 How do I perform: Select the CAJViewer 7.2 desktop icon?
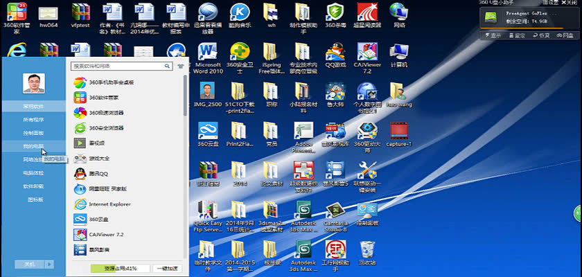click(x=367, y=59)
